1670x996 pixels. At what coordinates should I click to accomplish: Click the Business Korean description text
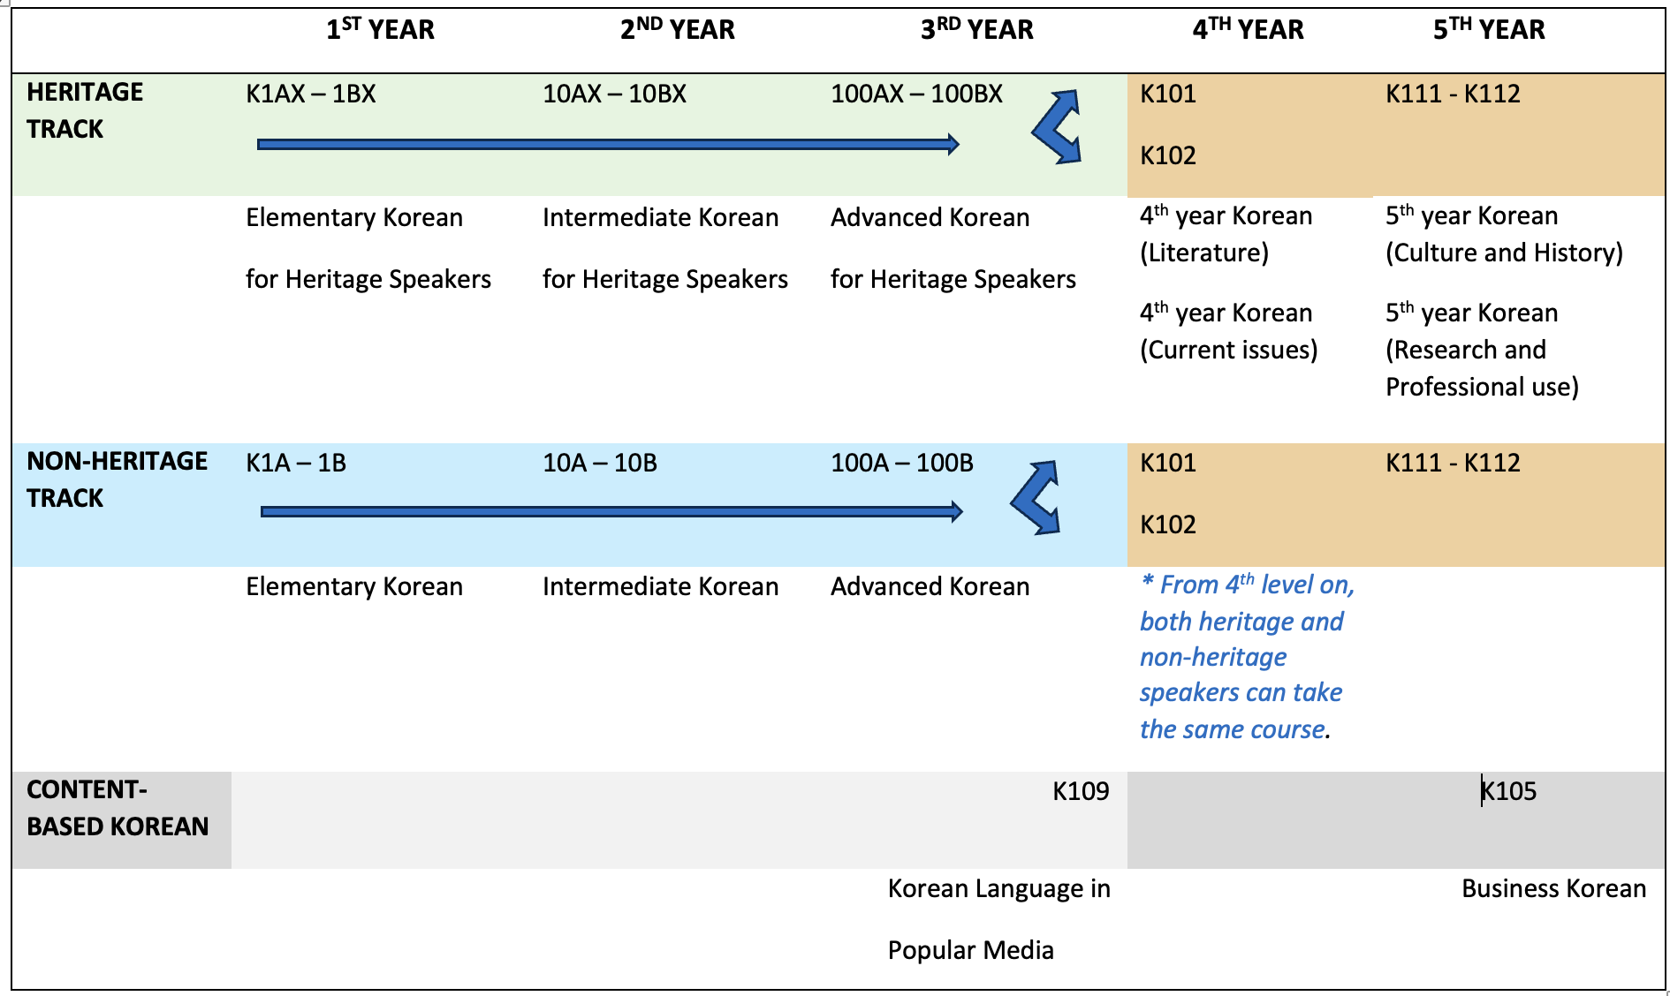click(x=1552, y=888)
